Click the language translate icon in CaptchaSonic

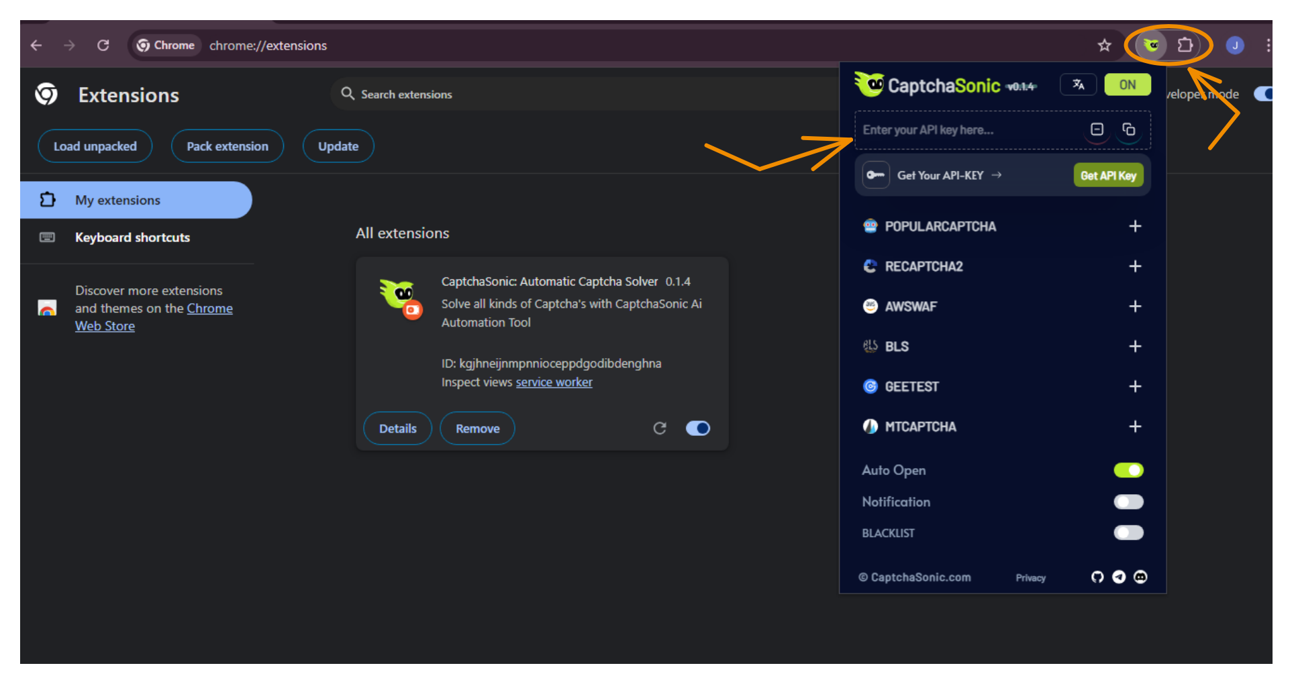(1078, 85)
